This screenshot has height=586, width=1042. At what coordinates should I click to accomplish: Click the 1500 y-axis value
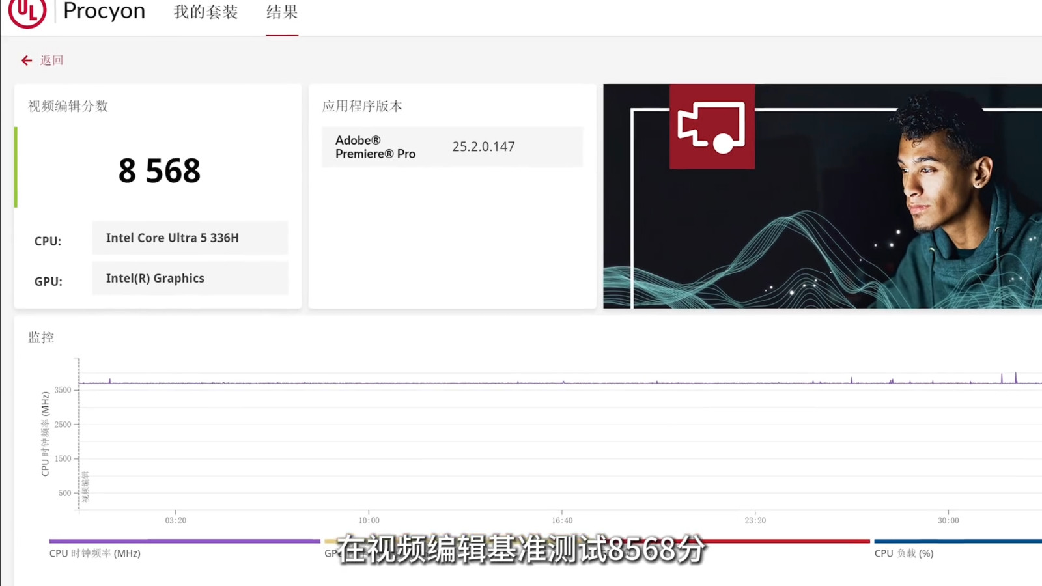pos(63,458)
